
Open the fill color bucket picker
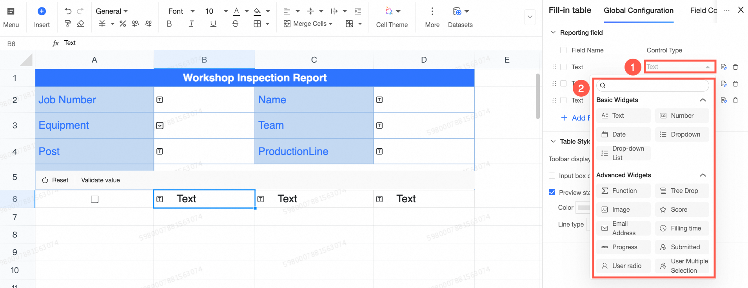point(258,11)
